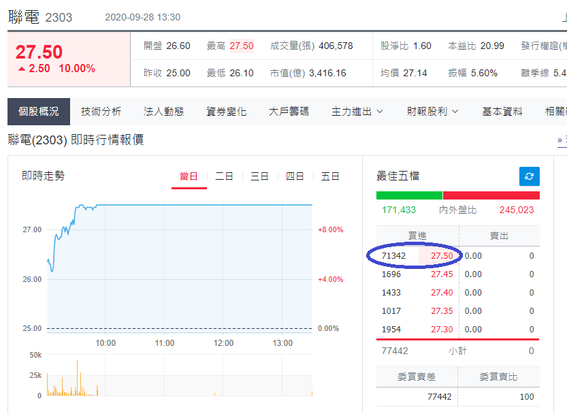Select bid price 27.45
The image size is (567, 414).
442,274
